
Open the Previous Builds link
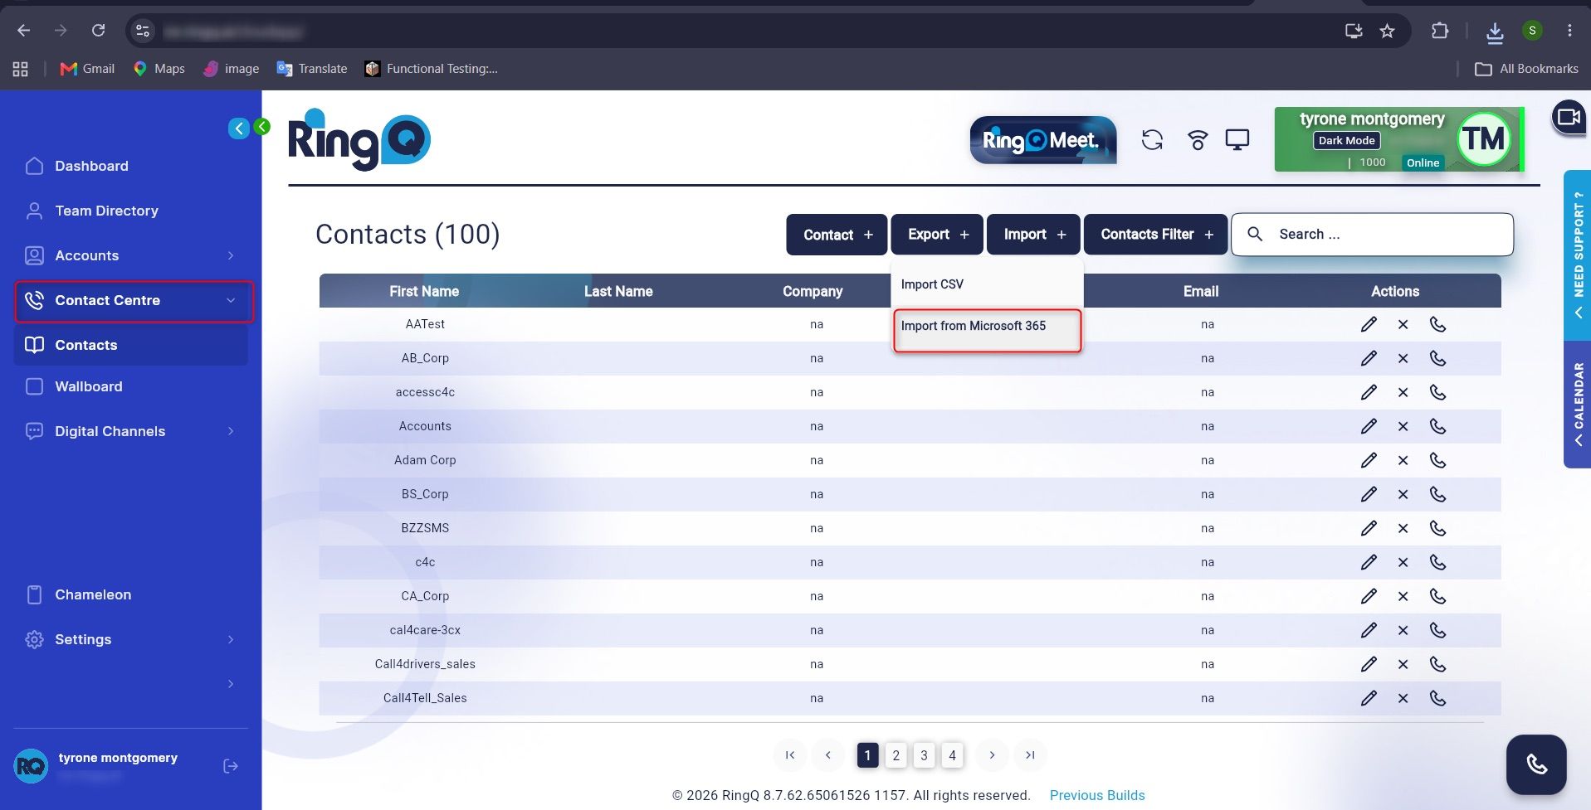[x=1097, y=795]
